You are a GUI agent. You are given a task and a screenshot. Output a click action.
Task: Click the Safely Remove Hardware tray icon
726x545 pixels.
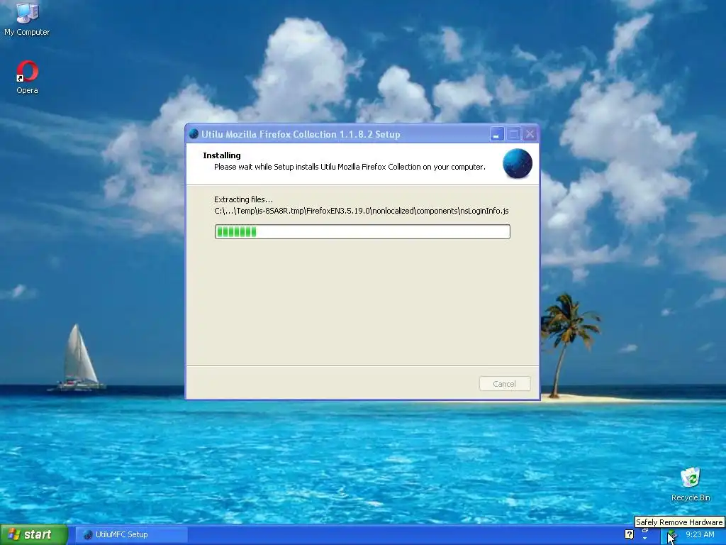(x=673, y=534)
